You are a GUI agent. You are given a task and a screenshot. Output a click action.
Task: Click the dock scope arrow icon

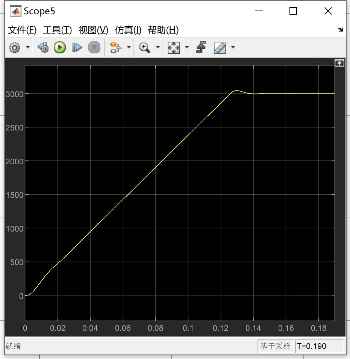[340, 30]
